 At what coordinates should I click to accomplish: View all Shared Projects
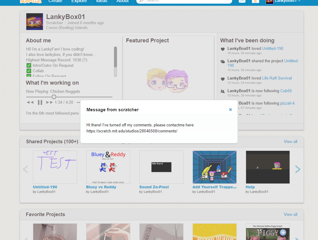[x=290, y=141]
